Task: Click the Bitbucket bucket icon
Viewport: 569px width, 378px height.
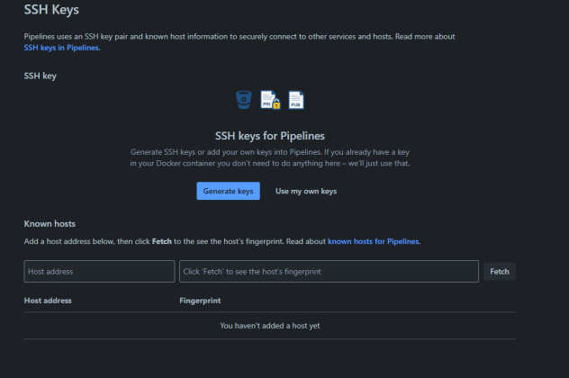Action: click(243, 100)
